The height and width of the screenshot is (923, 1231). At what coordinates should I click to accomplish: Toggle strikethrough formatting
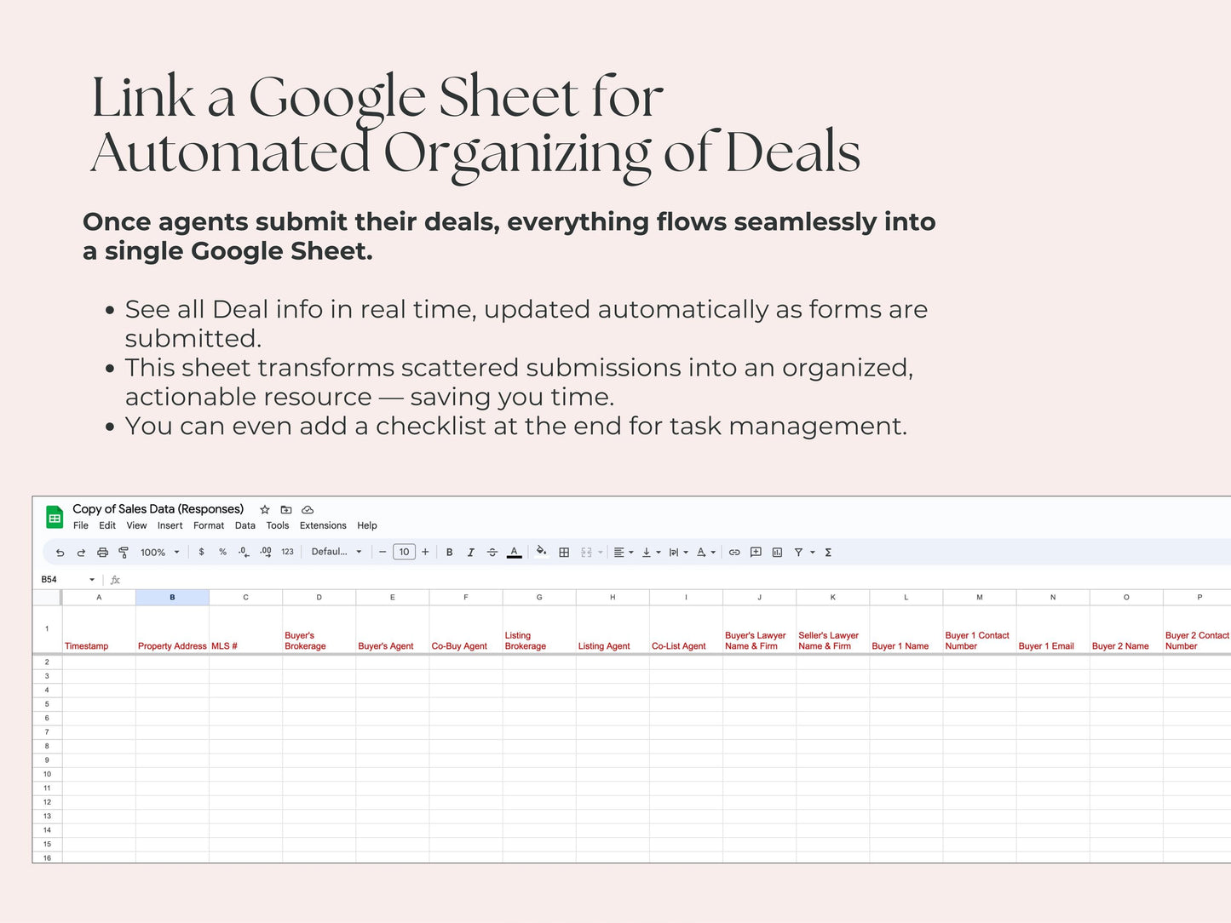(492, 553)
